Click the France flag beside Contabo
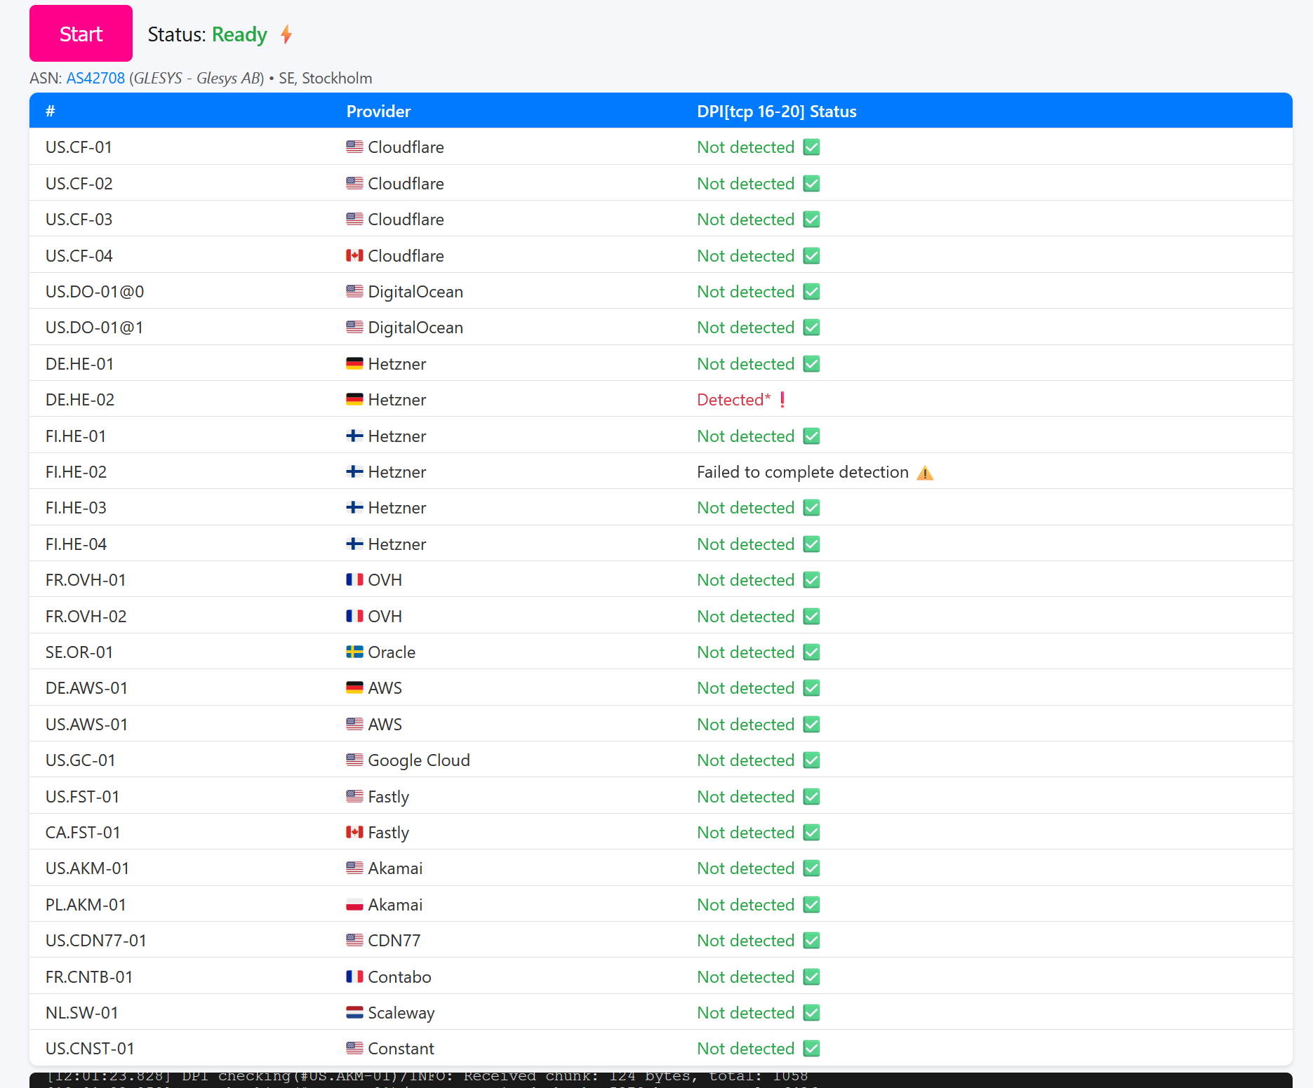Viewport: 1313px width, 1088px height. coord(354,976)
